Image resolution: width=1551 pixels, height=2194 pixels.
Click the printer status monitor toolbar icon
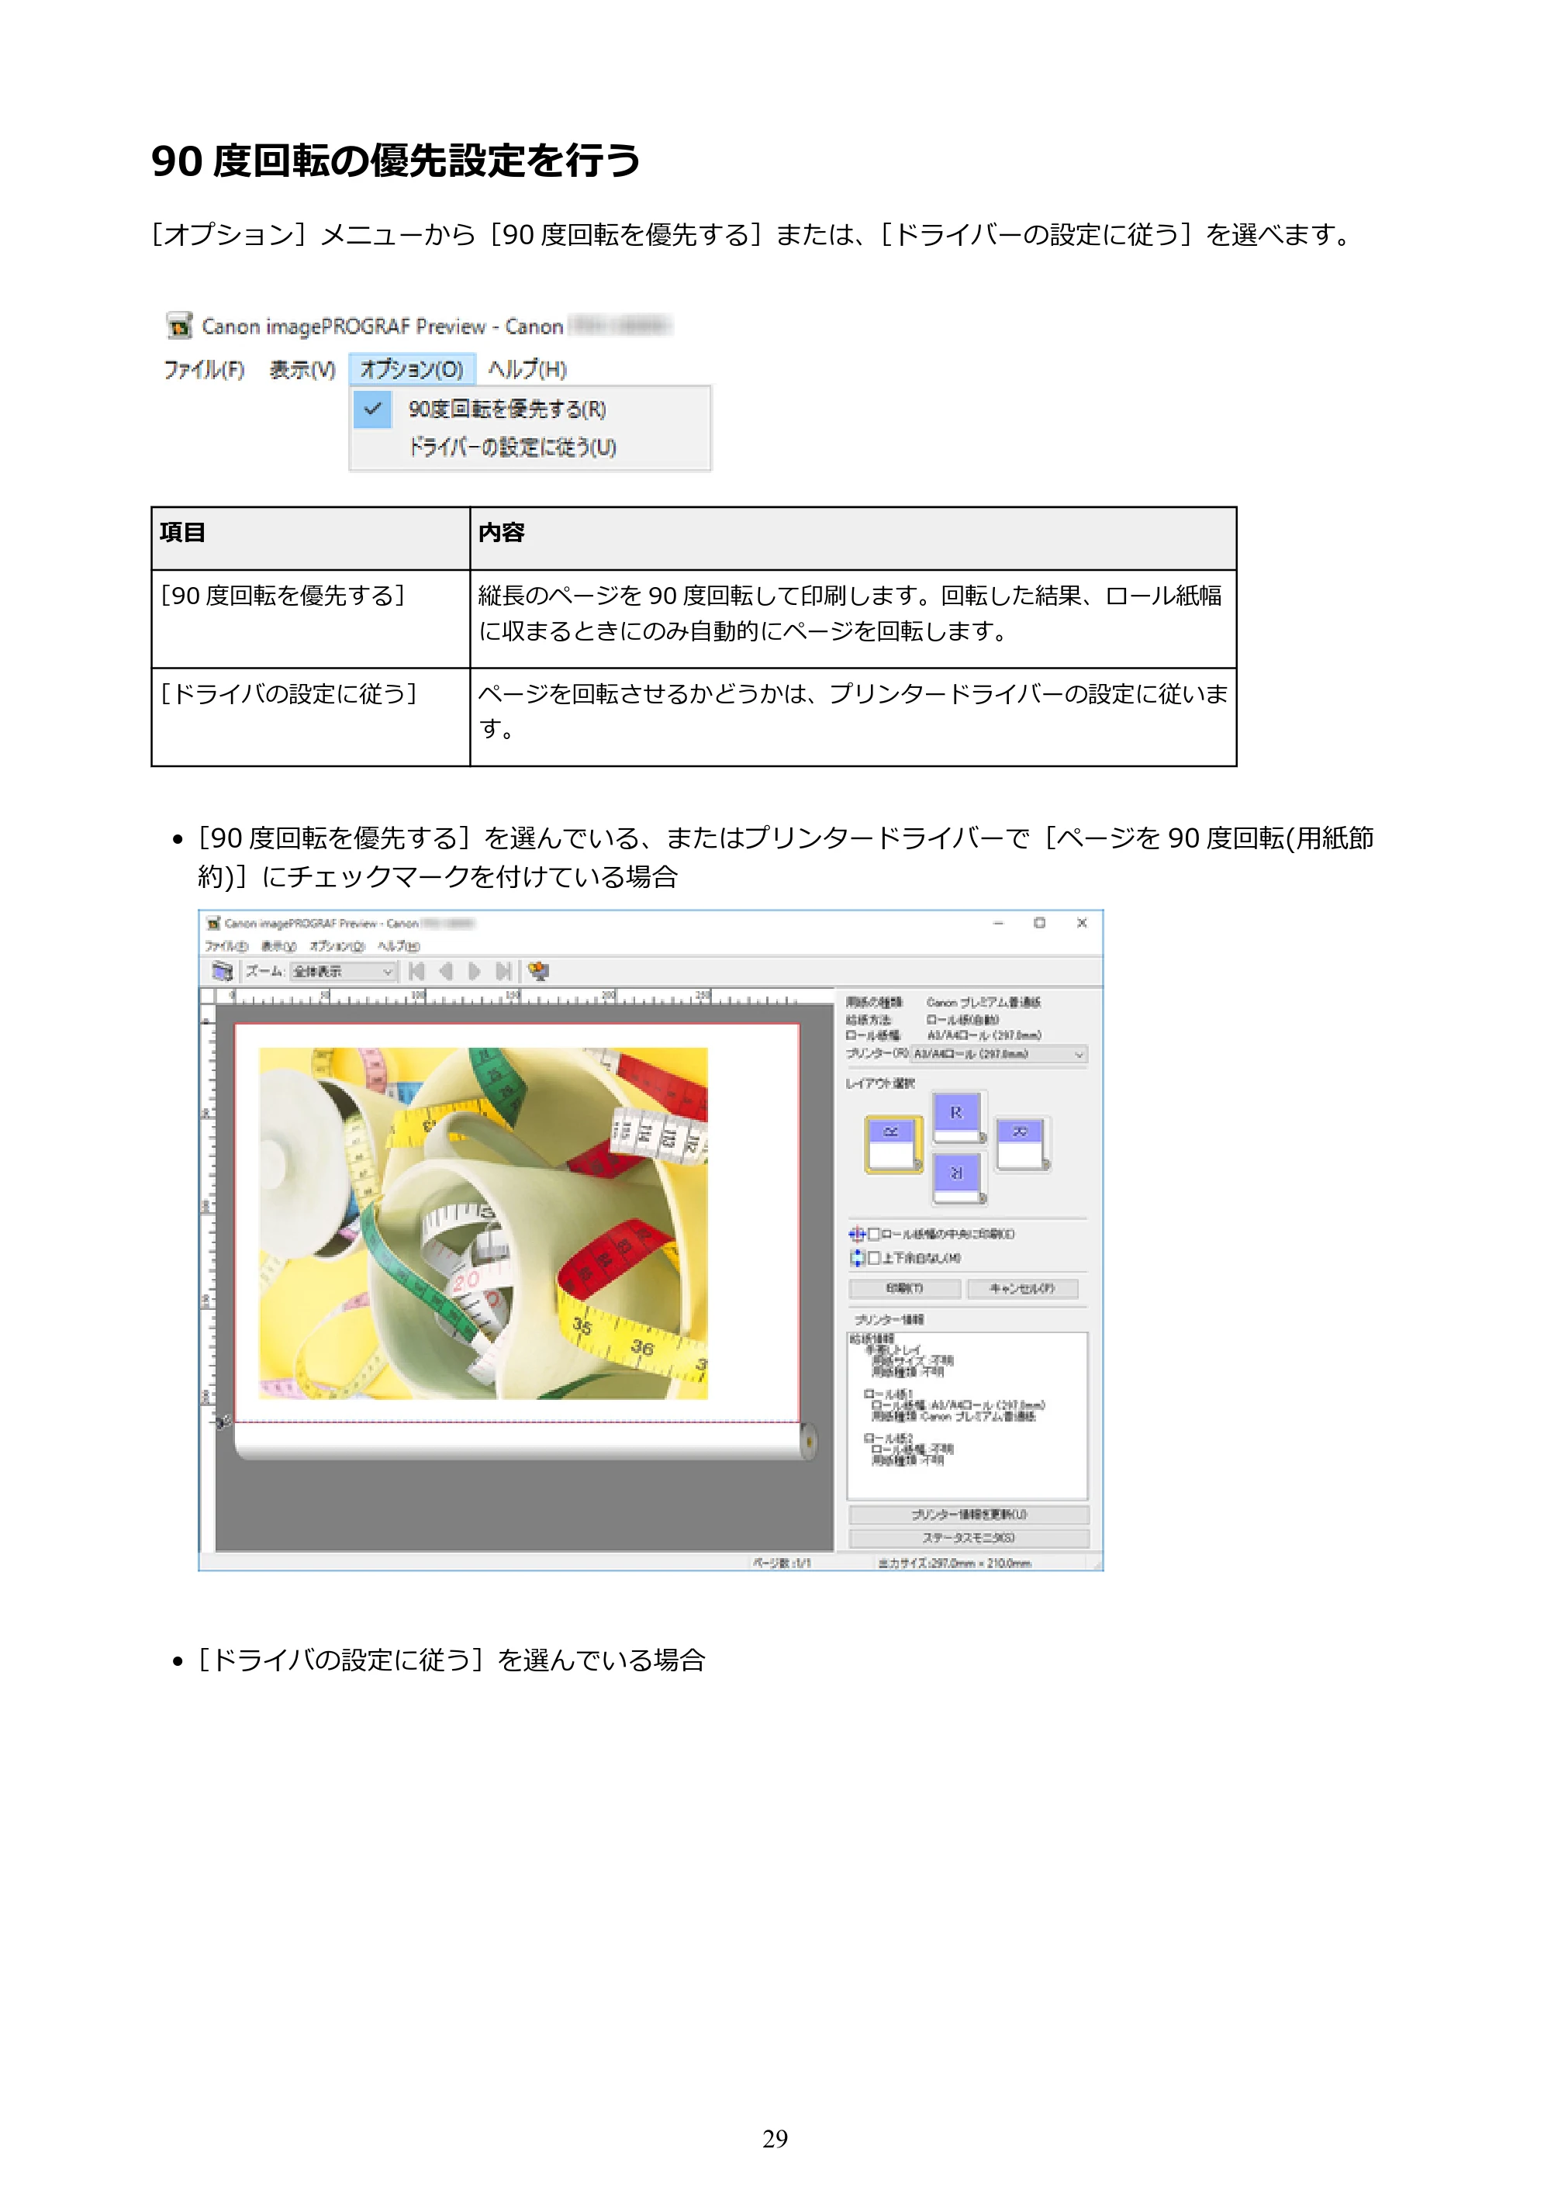(539, 971)
